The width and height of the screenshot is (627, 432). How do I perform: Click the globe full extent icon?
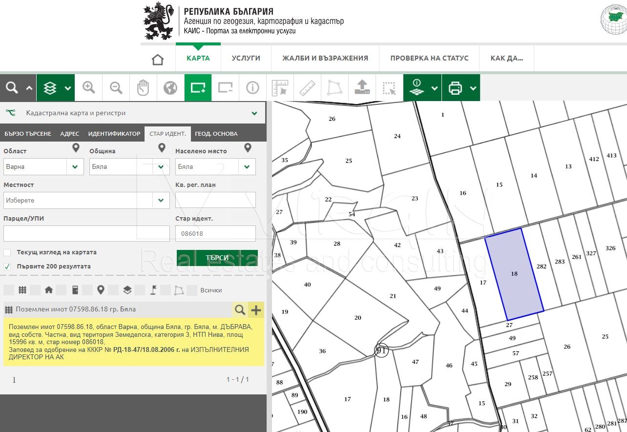pyautogui.click(x=170, y=88)
